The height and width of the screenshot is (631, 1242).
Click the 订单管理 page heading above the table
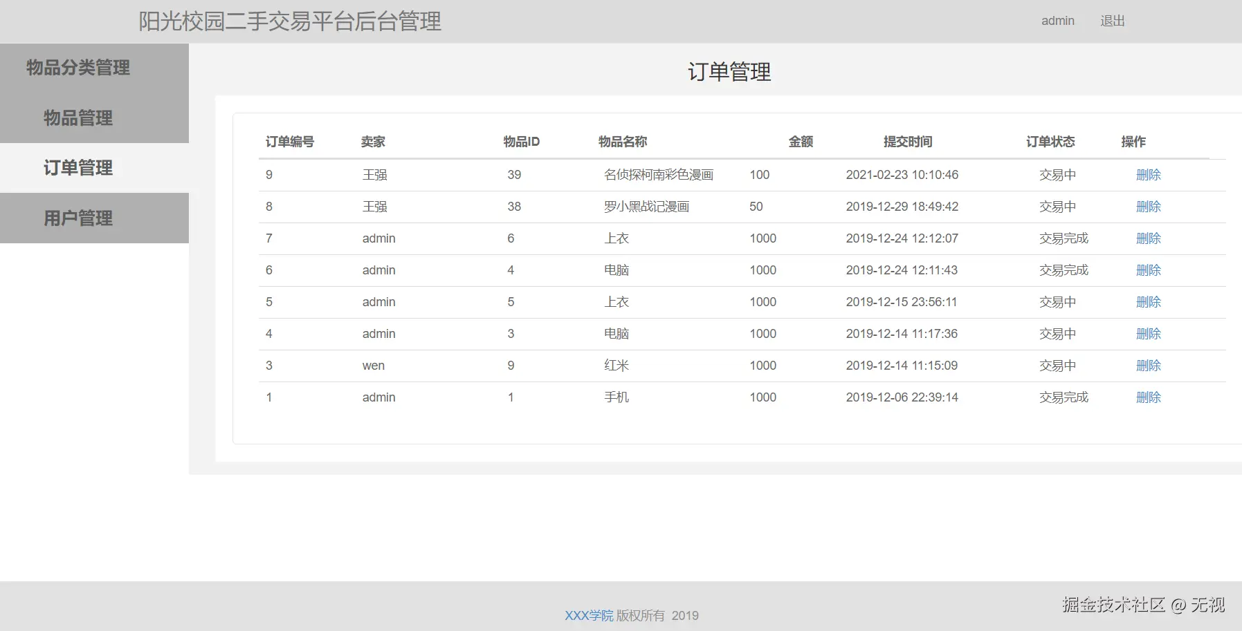[x=729, y=72]
